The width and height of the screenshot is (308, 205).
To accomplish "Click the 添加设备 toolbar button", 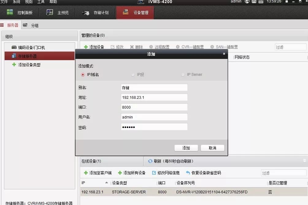I will coord(94,47).
